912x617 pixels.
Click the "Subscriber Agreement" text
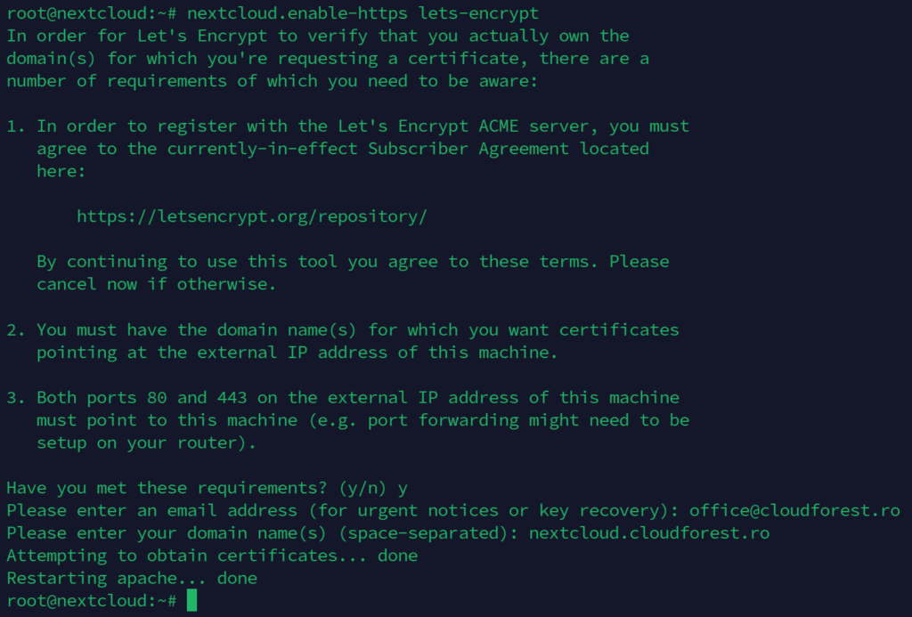(x=468, y=149)
